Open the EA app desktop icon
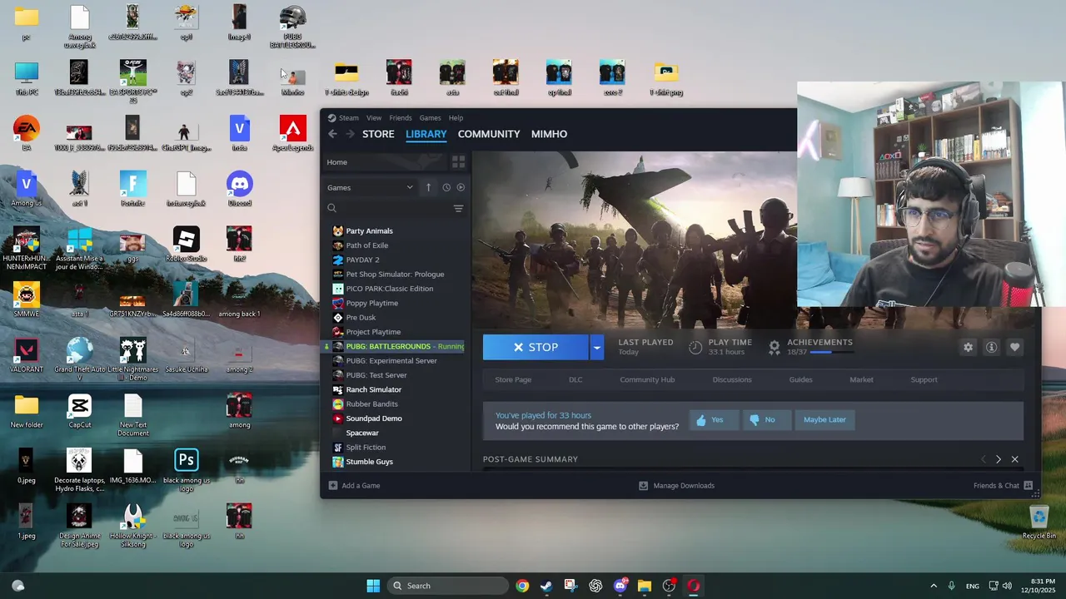The height and width of the screenshot is (599, 1066). click(x=27, y=133)
